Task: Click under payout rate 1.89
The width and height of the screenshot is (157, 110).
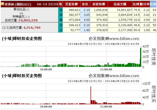Action: click(147, 30)
